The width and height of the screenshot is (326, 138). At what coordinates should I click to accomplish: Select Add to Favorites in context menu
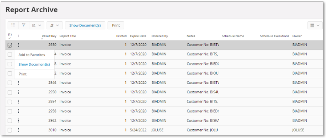[x=32, y=55]
